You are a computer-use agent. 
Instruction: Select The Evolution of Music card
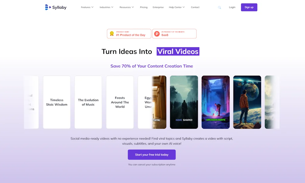coord(88,102)
